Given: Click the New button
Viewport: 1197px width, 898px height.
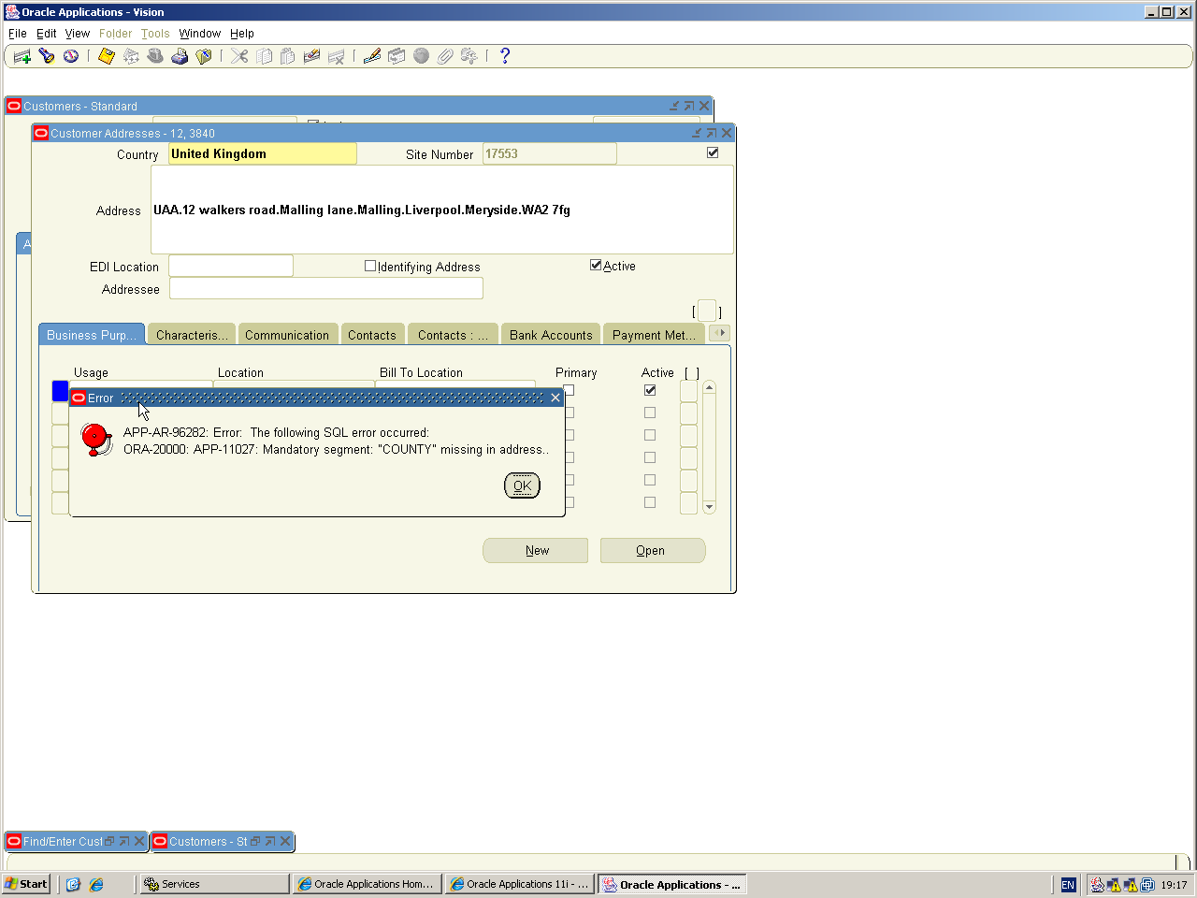Looking at the screenshot, I should click(536, 550).
